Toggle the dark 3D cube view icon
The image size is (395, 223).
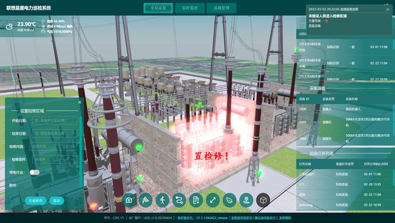coord(263,200)
